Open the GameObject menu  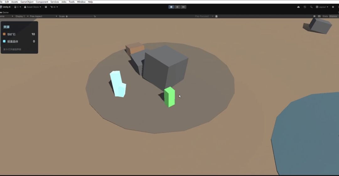pos(27,2)
